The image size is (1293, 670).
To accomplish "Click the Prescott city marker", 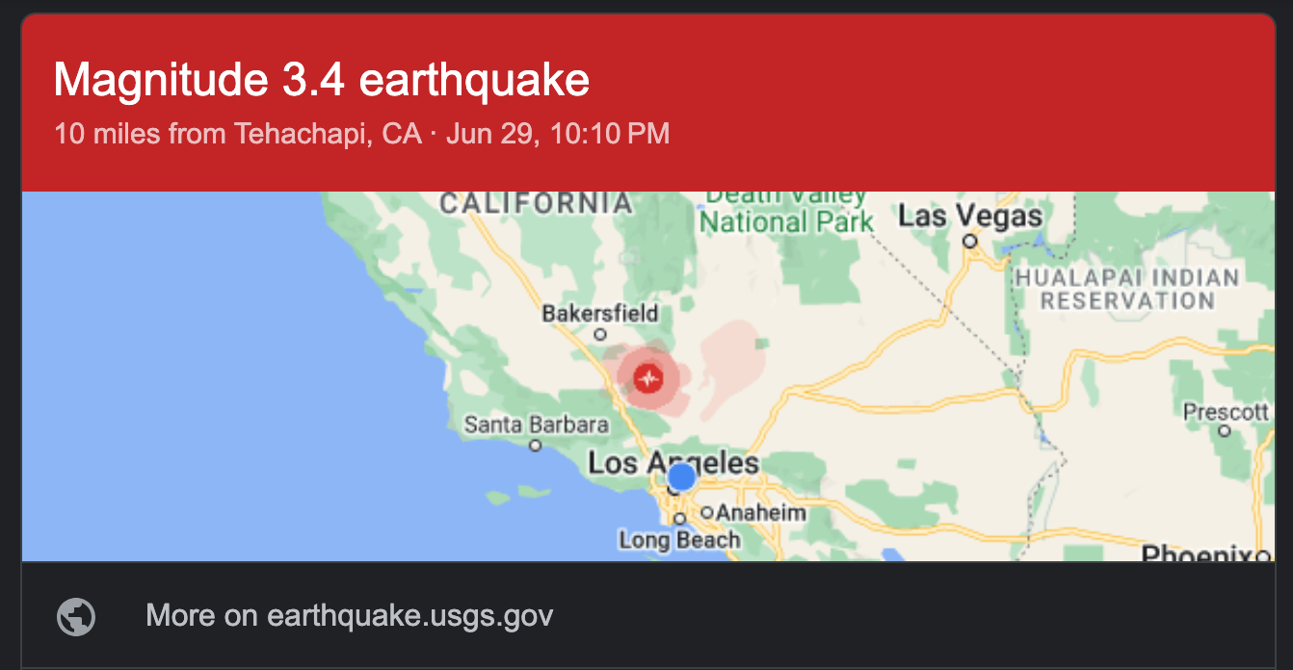I will click(x=1225, y=431).
